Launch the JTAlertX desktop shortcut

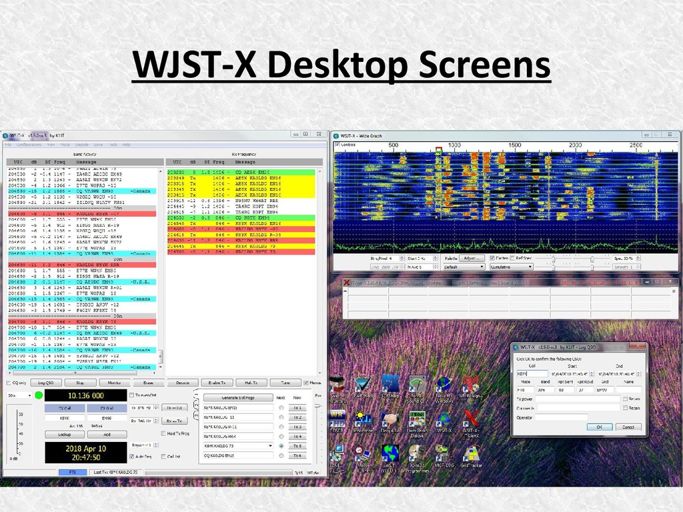point(470,422)
